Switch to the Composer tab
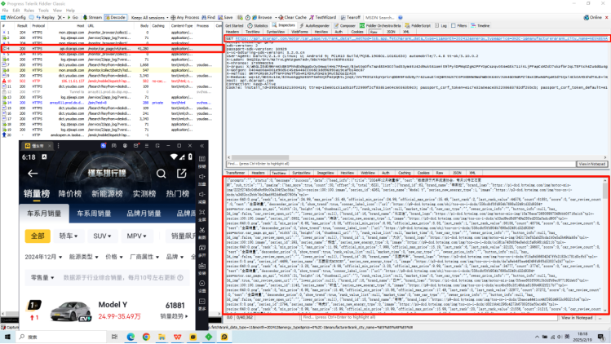 (345, 26)
